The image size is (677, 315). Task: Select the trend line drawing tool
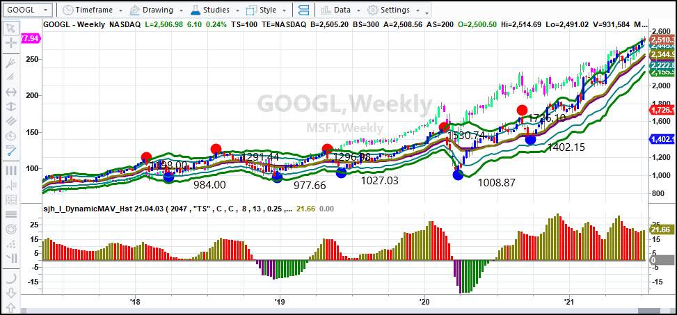click(x=11, y=151)
